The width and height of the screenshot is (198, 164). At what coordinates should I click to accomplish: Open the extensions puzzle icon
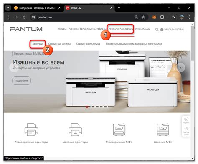pos(162,17)
